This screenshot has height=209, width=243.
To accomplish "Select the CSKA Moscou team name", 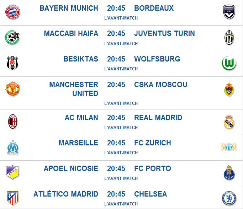I will [x=160, y=85].
